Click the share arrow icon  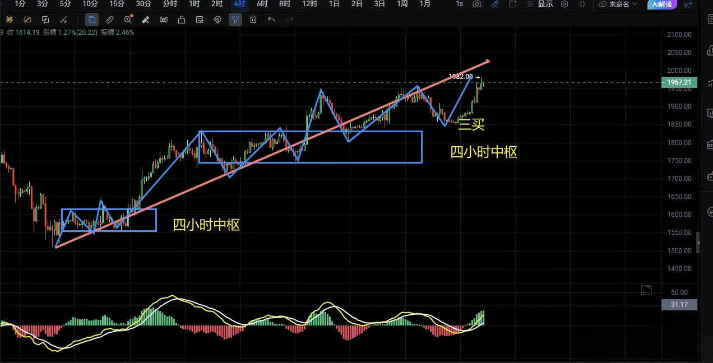(688, 4)
